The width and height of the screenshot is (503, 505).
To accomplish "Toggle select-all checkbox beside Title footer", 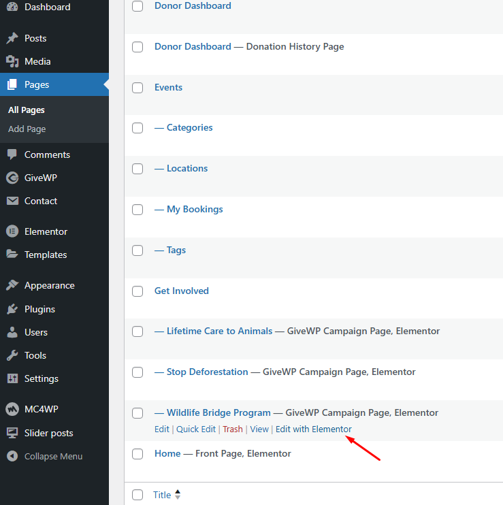I will coord(137,495).
